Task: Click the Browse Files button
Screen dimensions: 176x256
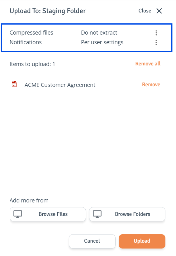Action: pos(48,214)
